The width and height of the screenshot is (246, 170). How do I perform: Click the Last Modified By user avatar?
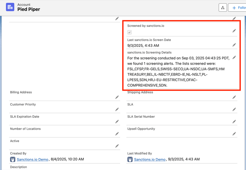(130, 159)
